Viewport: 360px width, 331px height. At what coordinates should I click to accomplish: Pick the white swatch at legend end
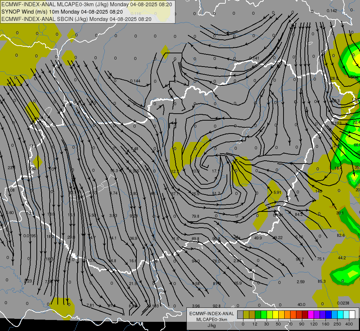352,315
